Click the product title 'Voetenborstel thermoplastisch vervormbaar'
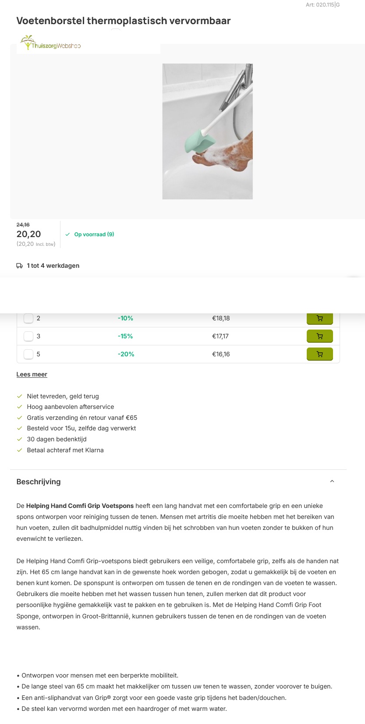 click(x=123, y=21)
